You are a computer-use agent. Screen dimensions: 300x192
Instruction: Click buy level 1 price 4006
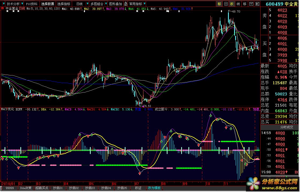[x=282, y=38]
